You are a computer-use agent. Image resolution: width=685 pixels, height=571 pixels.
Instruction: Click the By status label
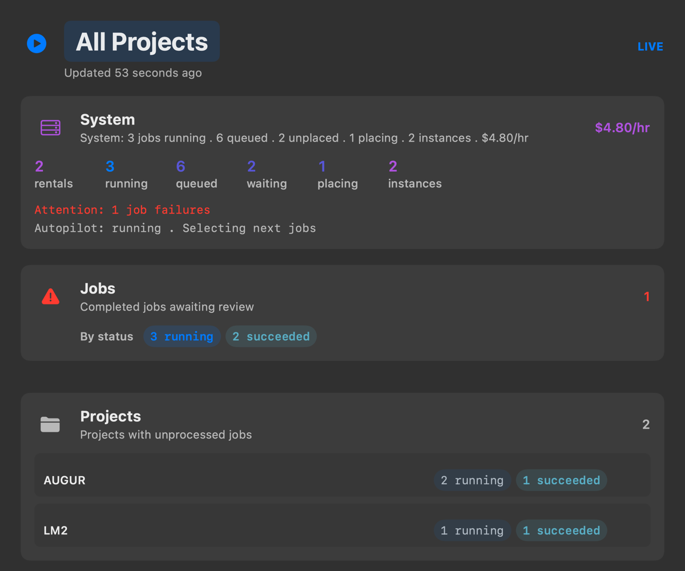coord(107,336)
